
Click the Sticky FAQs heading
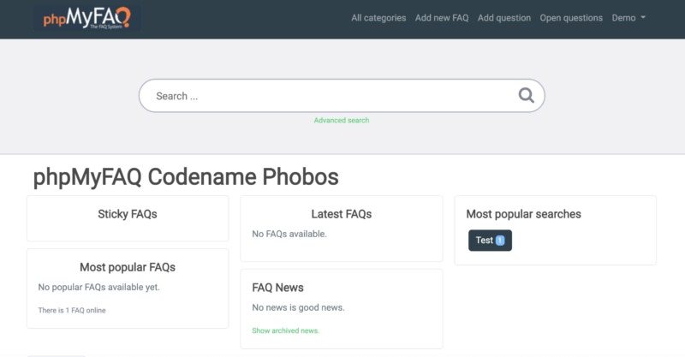pos(128,214)
